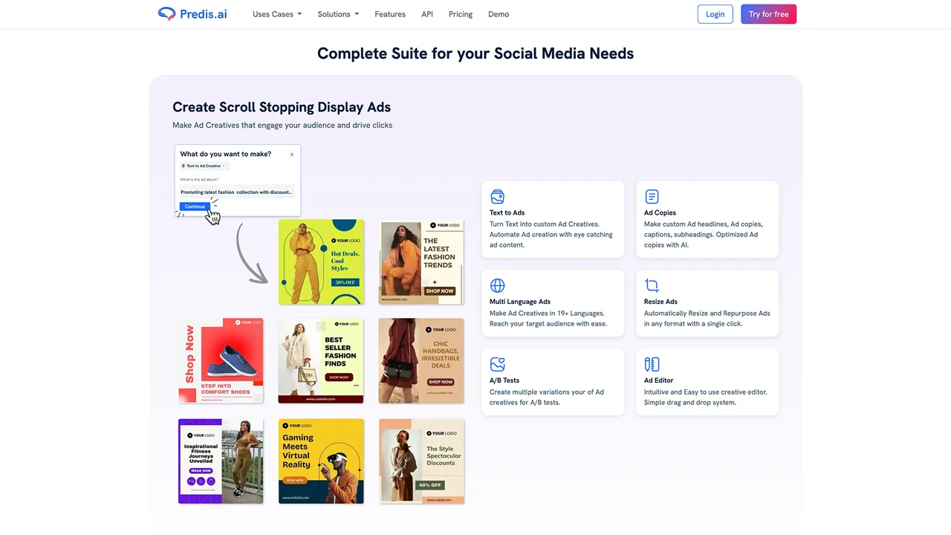Open the red Shop Now comfort shoes ad

point(221,361)
